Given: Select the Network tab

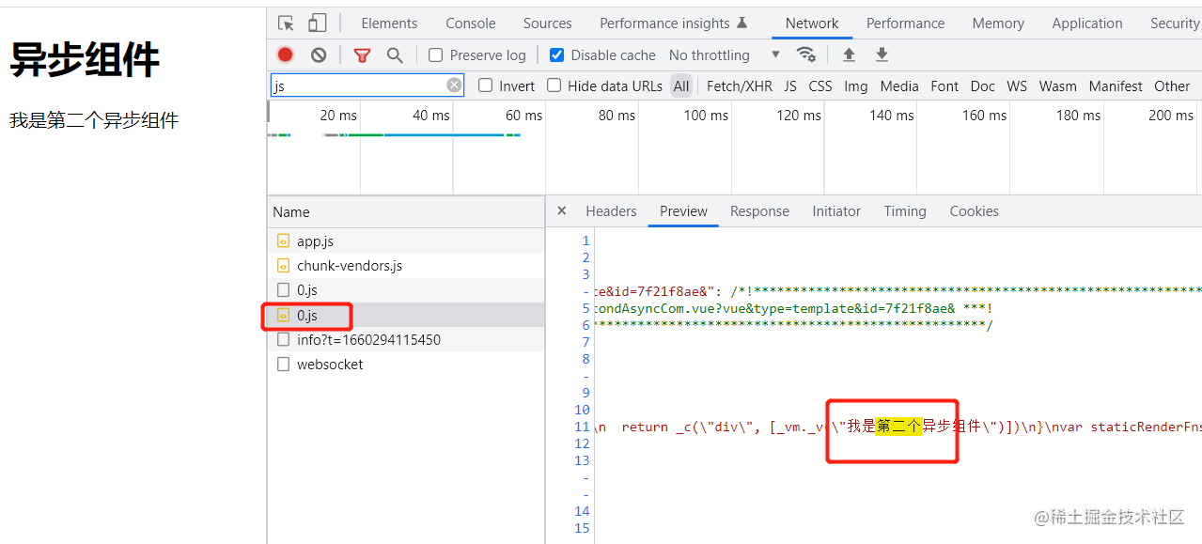Looking at the screenshot, I should coord(812,23).
